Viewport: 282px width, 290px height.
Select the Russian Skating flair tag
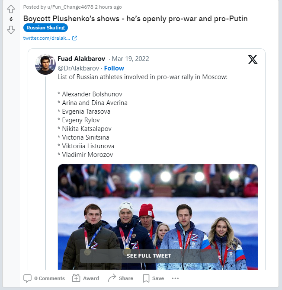(45, 28)
